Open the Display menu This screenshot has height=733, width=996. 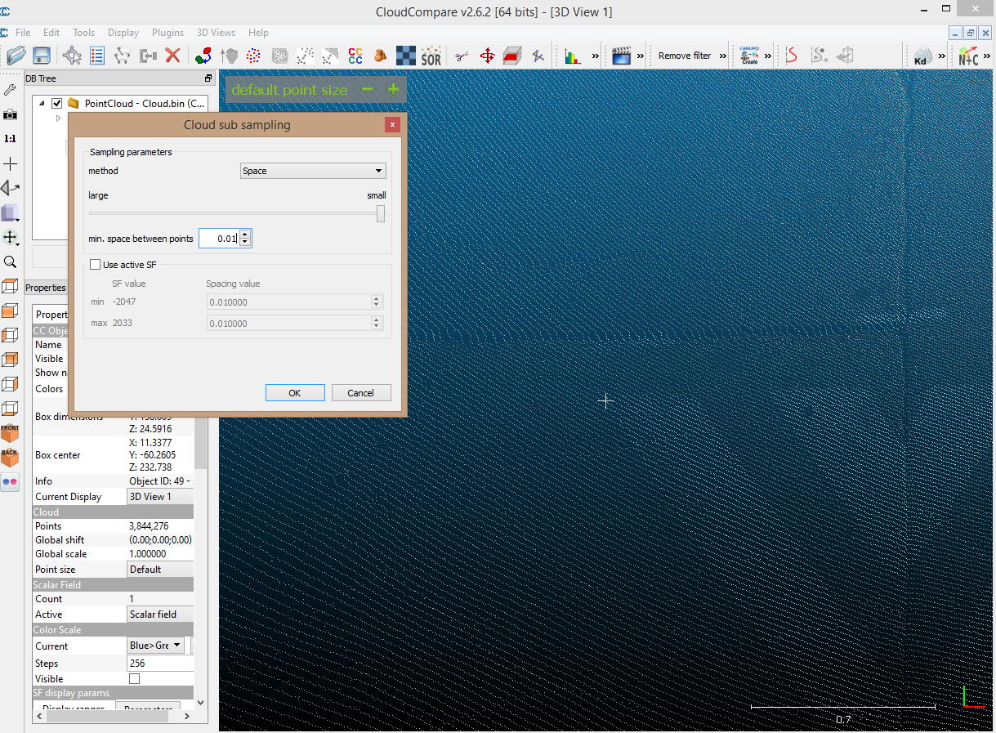coord(123,33)
